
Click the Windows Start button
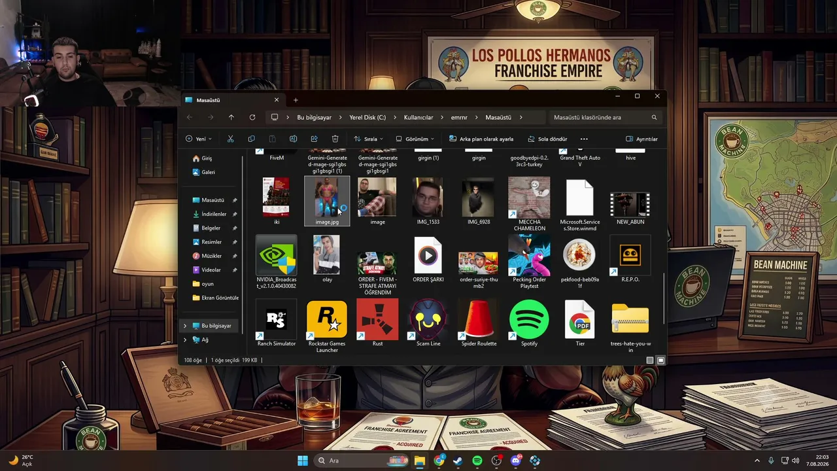pos(303,461)
